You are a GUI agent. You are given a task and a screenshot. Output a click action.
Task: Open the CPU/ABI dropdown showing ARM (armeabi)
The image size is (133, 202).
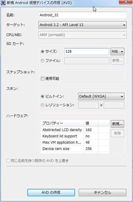click(x=82, y=35)
